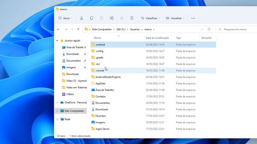Click date 02/06/2022 16:51 cell

click(x=155, y=77)
